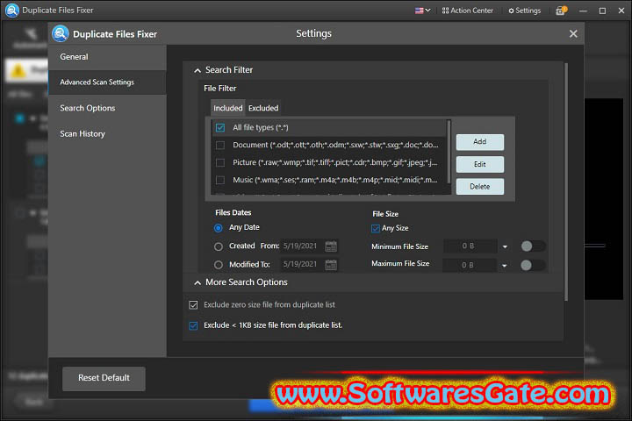Select Advanced Scan Settings section

(107, 82)
